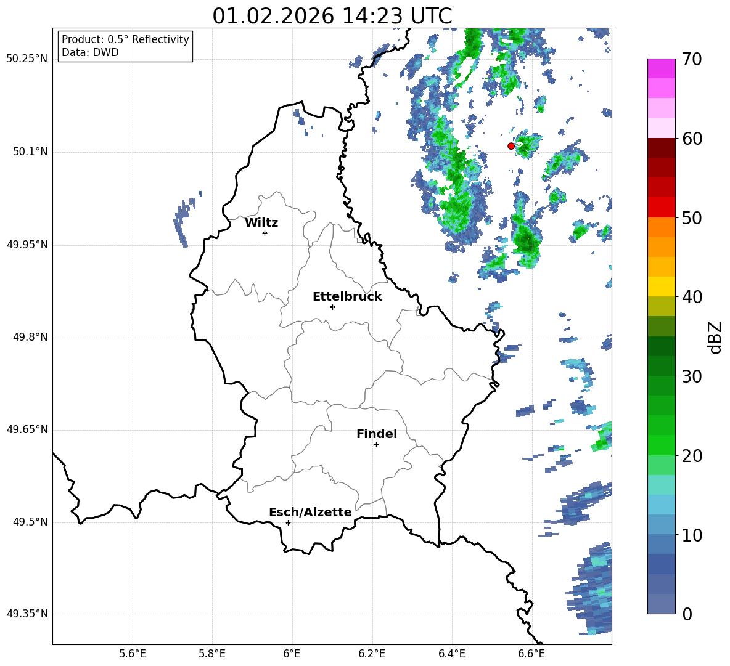
Task: Click the colorbar tick label '10'
Action: pos(692,535)
